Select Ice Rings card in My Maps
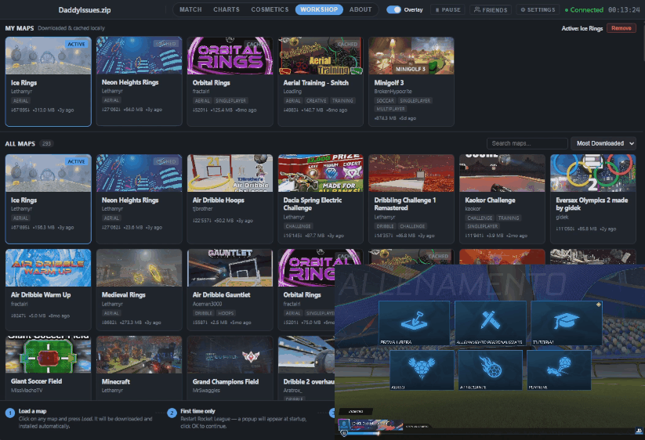645x440 pixels. [48, 81]
